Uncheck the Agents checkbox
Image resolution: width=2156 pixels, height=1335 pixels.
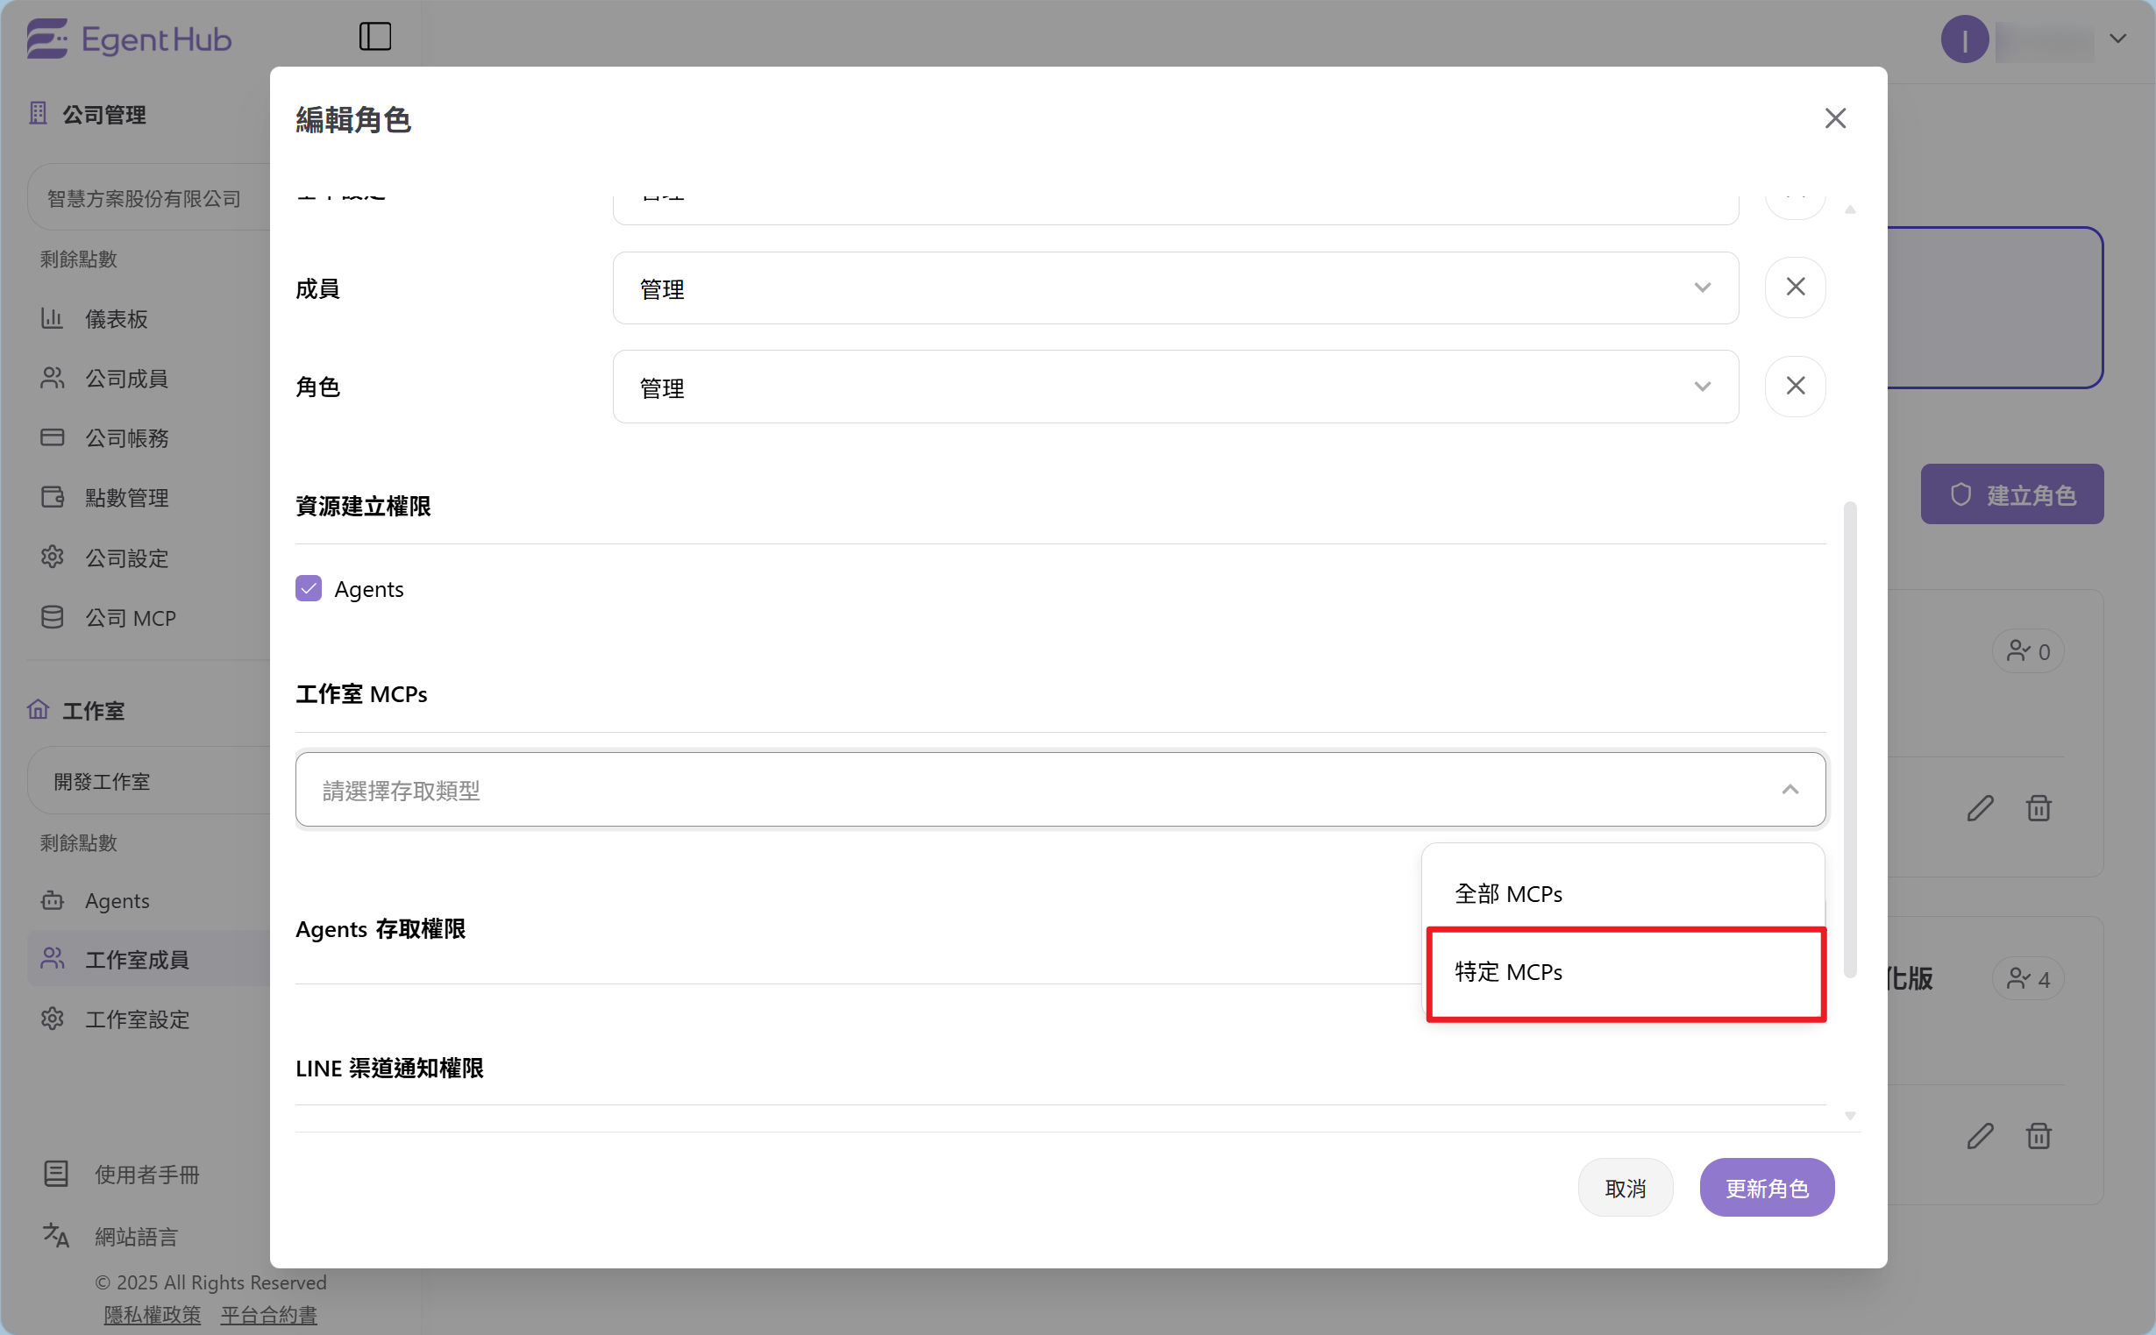tap(308, 588)
